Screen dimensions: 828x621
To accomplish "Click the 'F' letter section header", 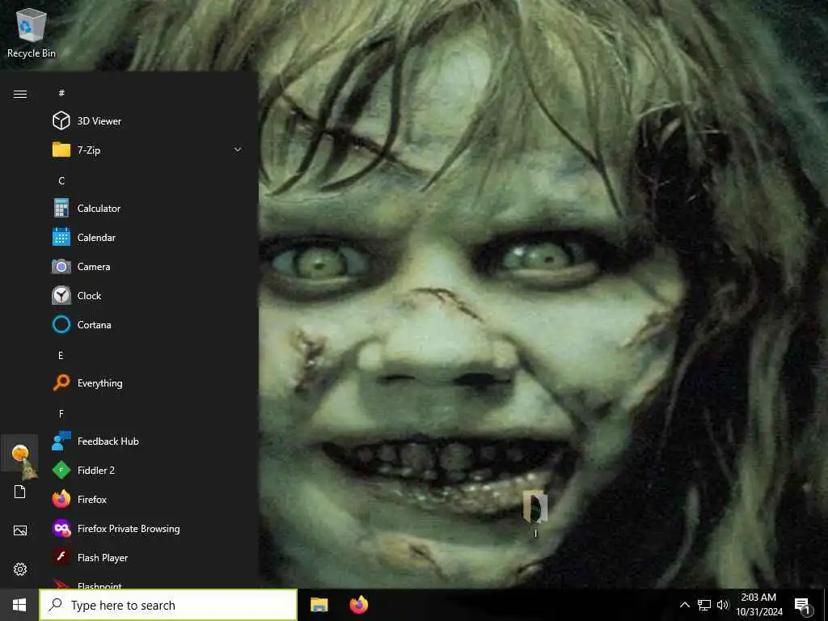I will click(61, 413).
